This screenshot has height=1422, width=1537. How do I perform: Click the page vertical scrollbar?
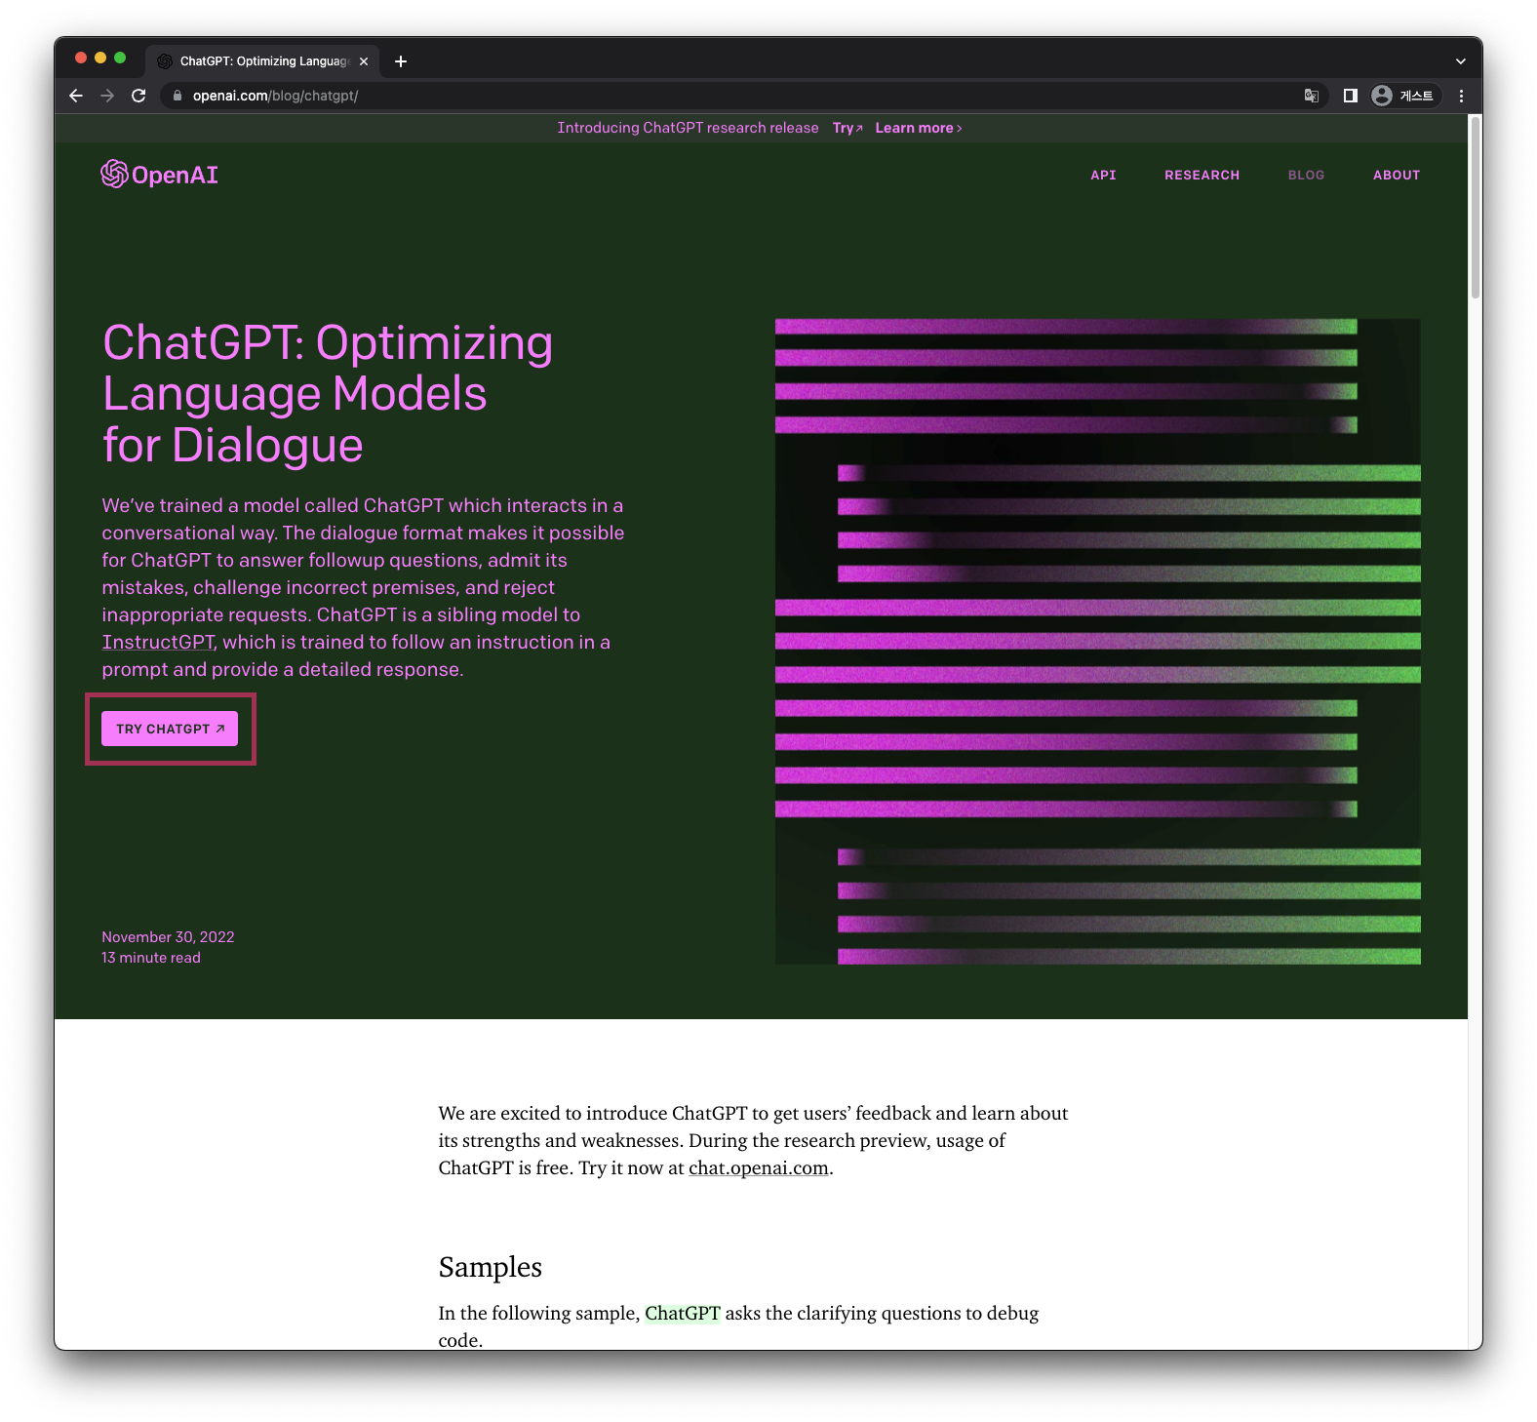[1476, 209]
